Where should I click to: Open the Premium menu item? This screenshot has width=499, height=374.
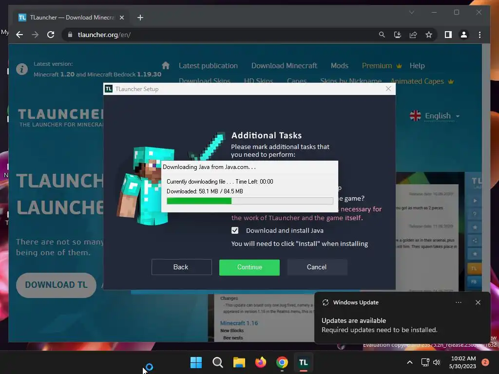click(x=382, y=66)
